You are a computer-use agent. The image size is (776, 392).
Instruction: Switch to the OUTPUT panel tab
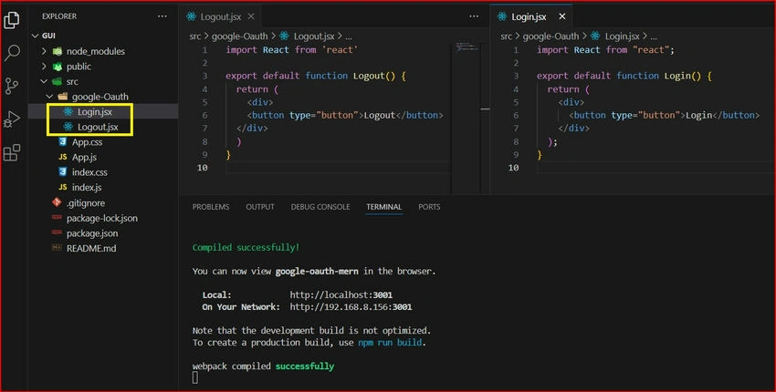[x=260, y=207]
